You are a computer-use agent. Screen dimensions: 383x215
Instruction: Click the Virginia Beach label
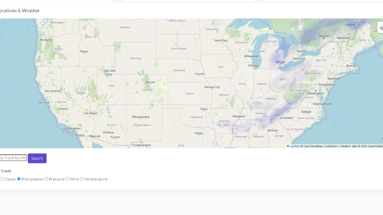(x=322, y=104)
